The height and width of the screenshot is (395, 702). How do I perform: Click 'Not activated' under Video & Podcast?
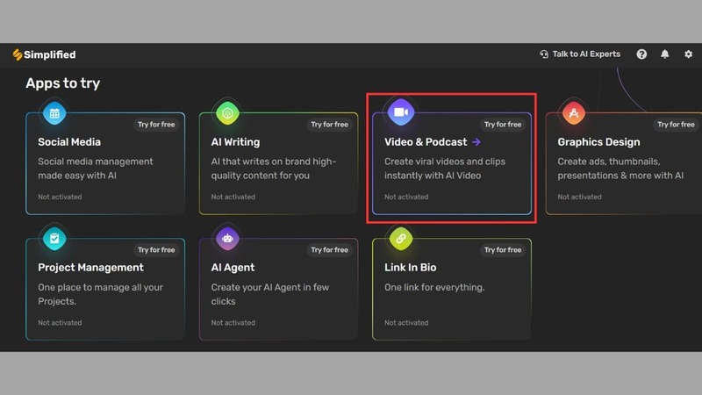(x=406, y=197)
